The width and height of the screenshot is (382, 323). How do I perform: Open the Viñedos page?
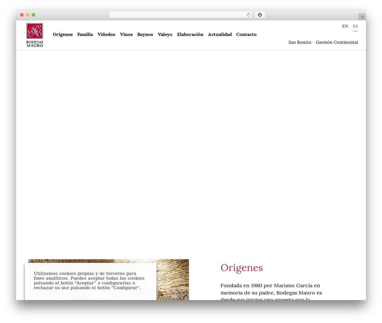pyautogui.click(x=106, y=34)
